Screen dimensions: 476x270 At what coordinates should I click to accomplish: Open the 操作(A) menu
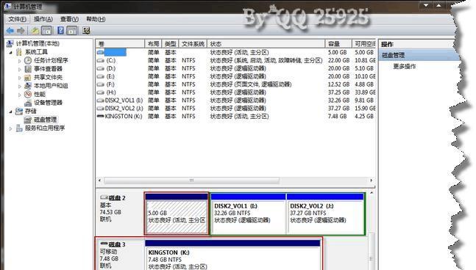point(43,19)
